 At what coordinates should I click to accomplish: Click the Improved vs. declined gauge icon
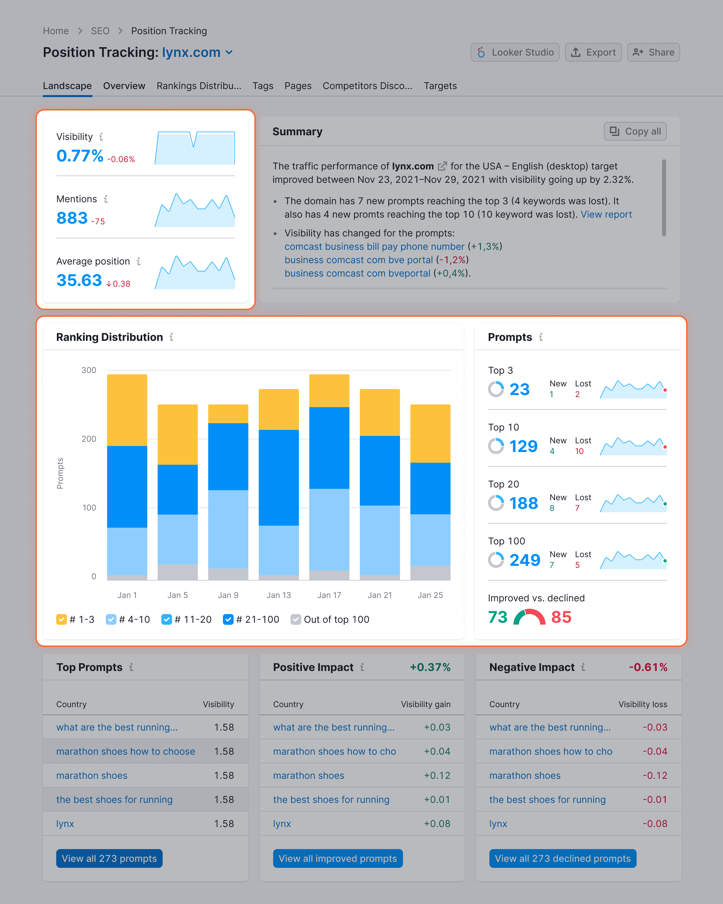click(x=529, y=617)
